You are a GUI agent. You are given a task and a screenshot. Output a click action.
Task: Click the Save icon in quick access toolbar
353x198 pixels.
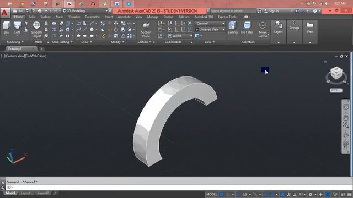(27, 11)
